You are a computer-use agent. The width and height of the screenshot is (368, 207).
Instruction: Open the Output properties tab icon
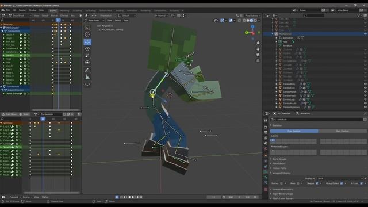[x=266, y=132]
